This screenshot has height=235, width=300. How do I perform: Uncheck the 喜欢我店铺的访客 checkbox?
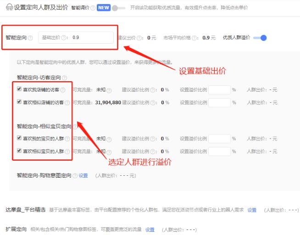(x=19, y=89)
